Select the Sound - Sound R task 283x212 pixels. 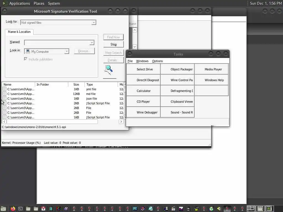tap(177, 112)
